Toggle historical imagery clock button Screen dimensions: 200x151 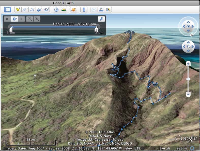tap(56, 10)
